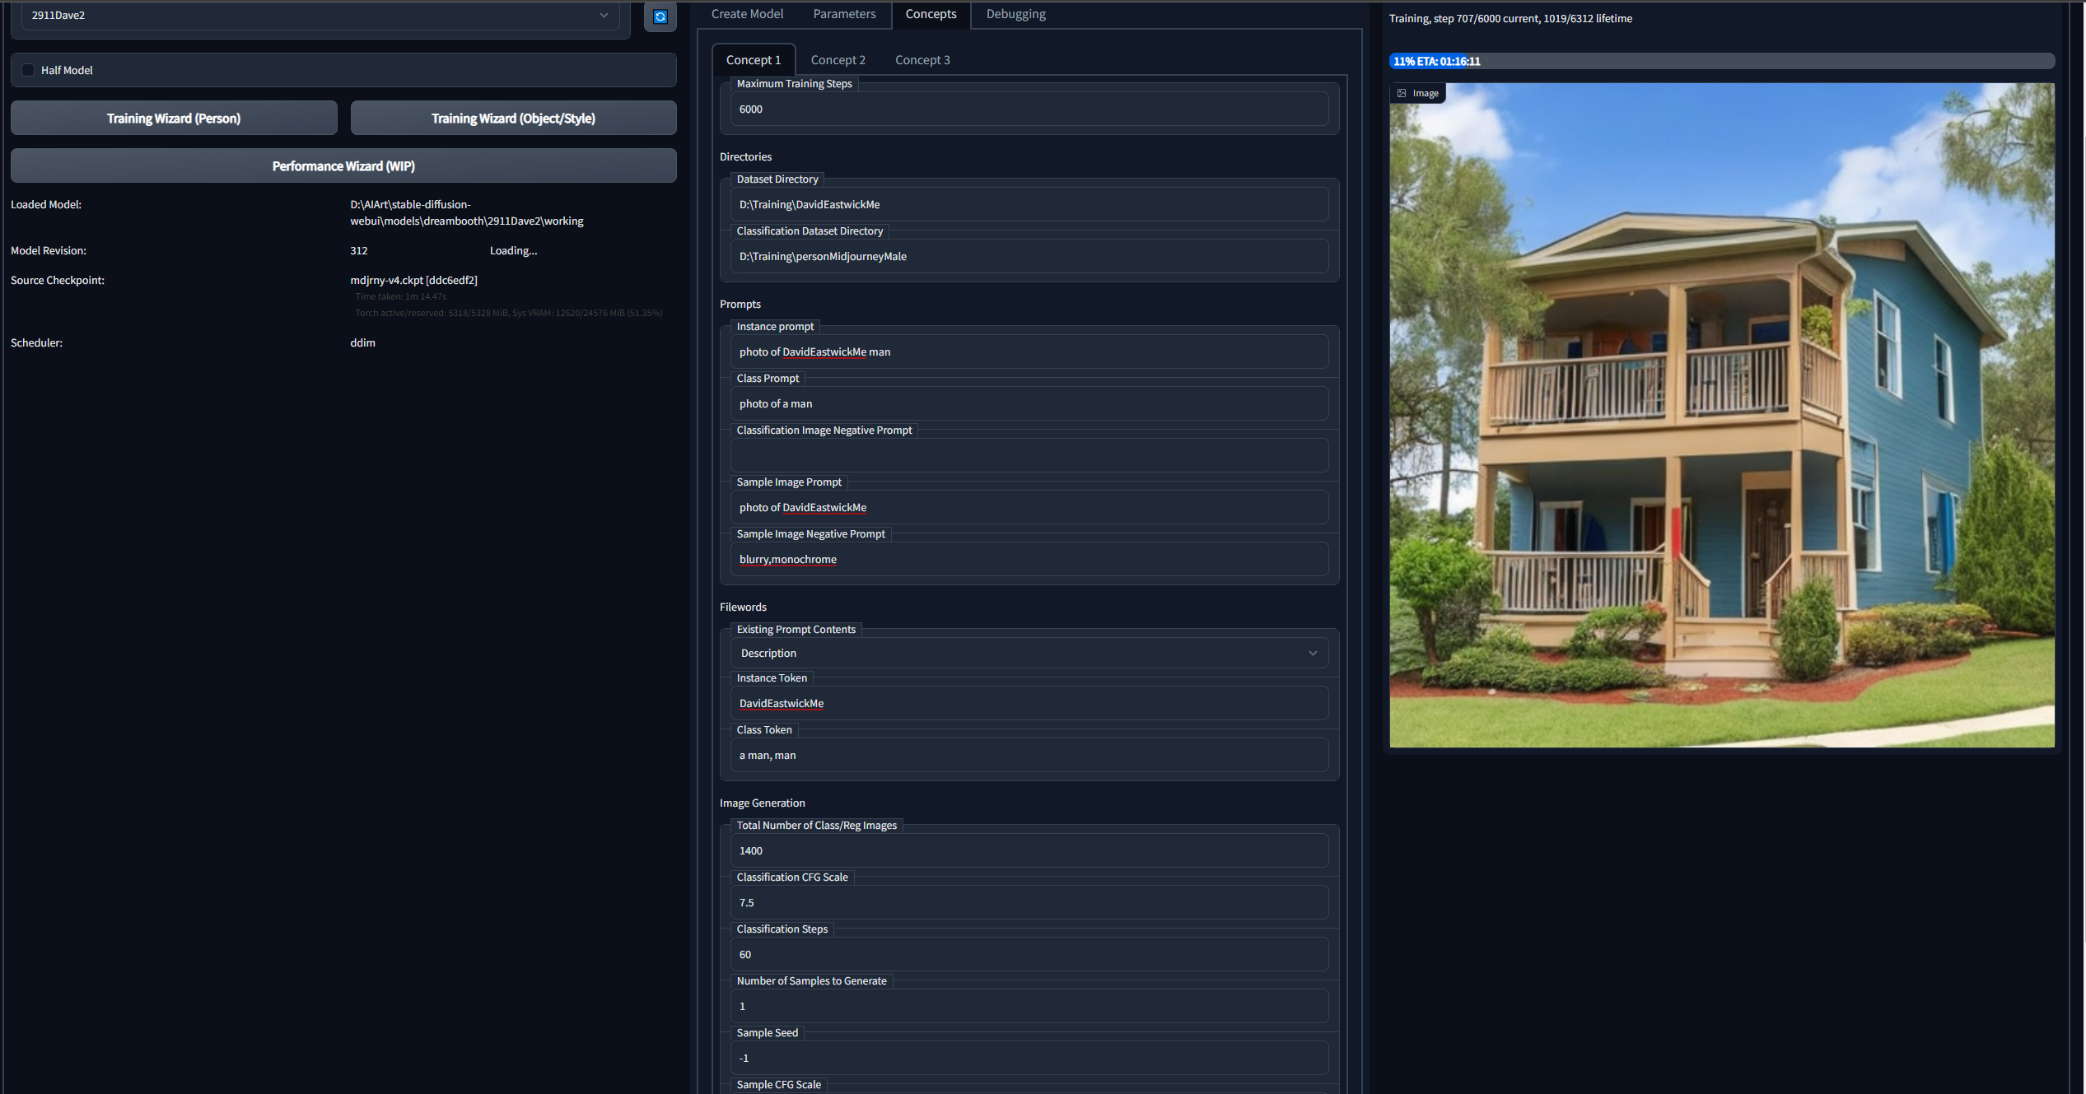
Task: Select the Concept 3 tab
Action: (x=922, y=59)
